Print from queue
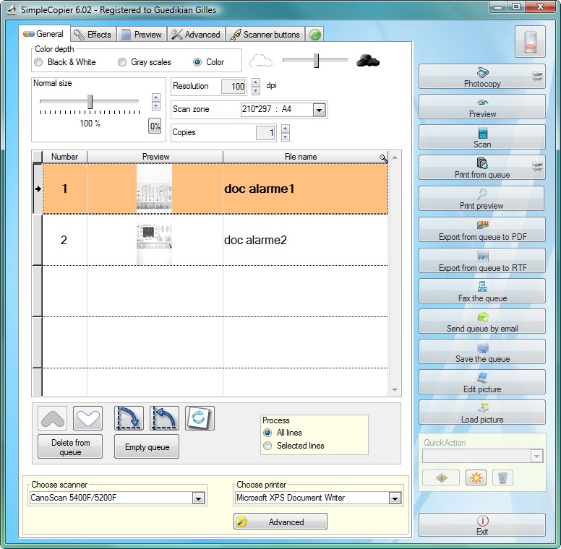Viewport: 561px width, 549px height. [x=482, y=168]
